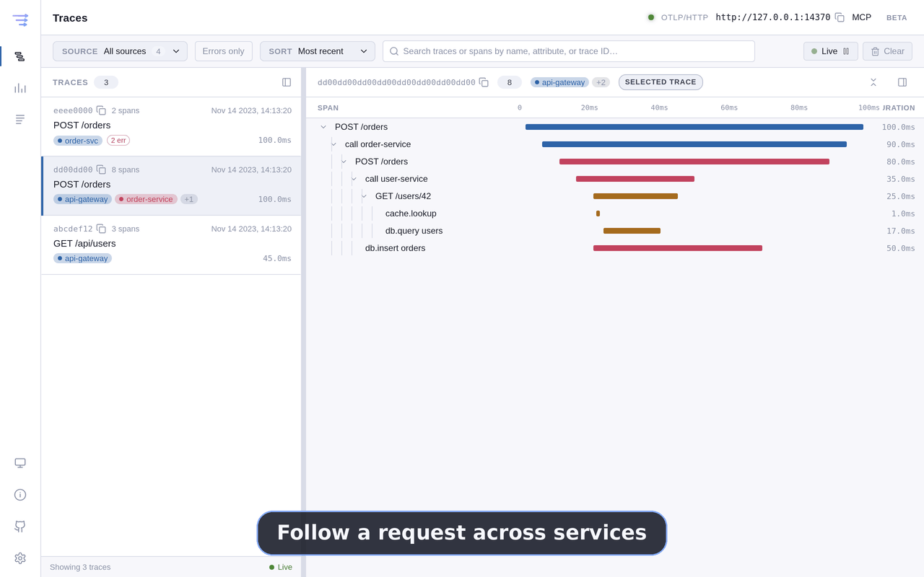924x577 pixels.
Task: Collapse the root POST /orders span
Action: 323,127
